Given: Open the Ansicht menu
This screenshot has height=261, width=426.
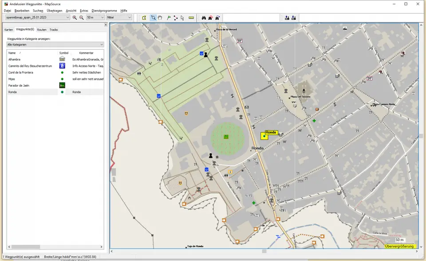Looking at the screenshot, I should tap(71, 11).
